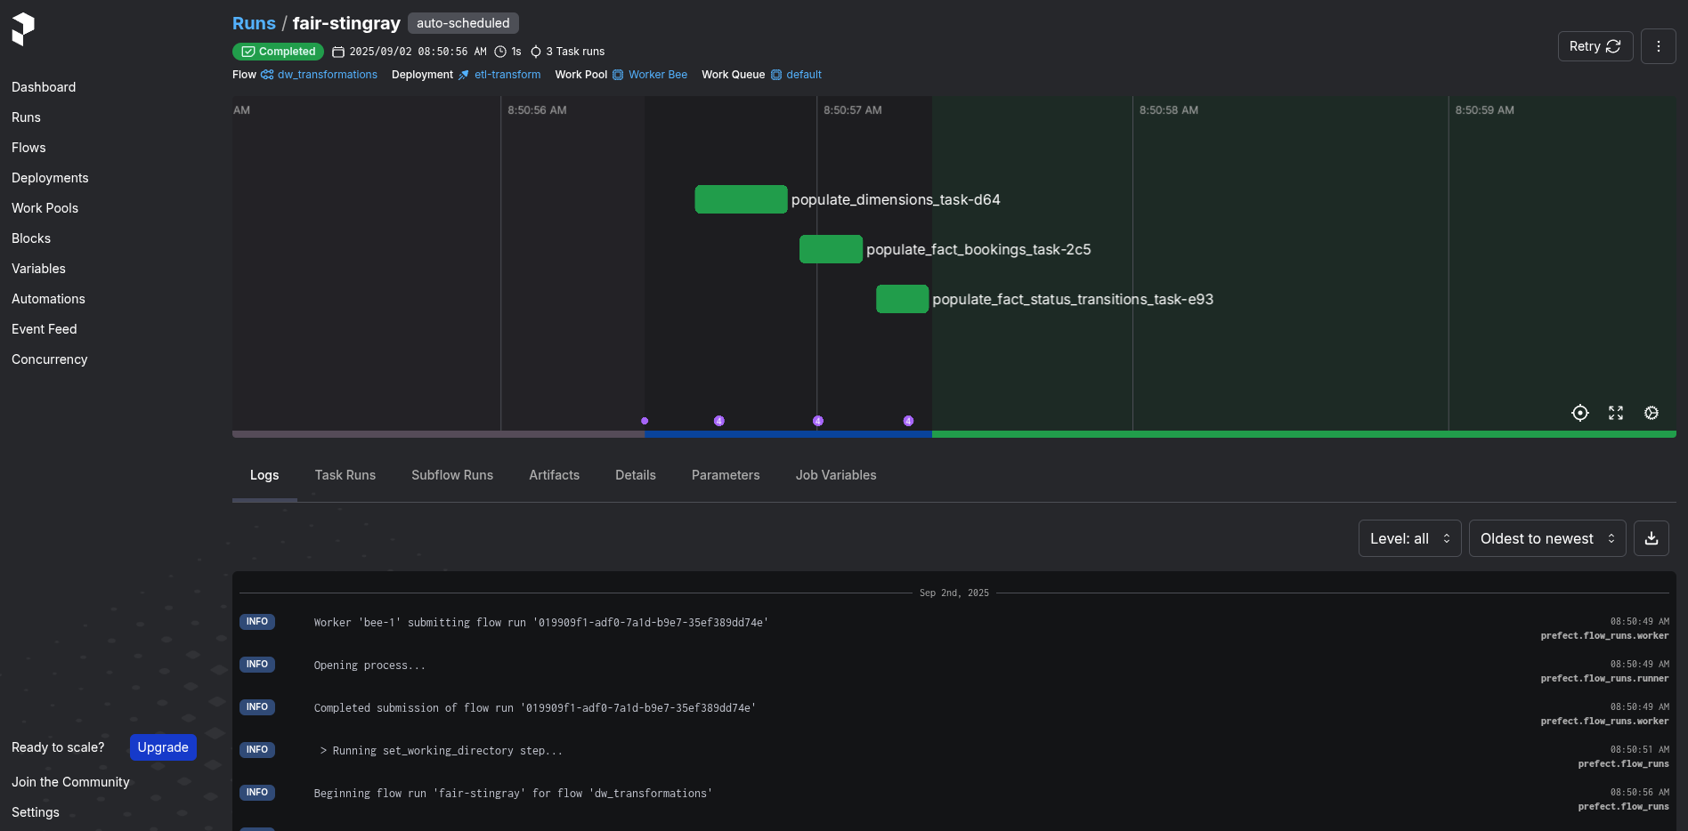Navigate to Runs breadcrumb link

pos(254,23)
